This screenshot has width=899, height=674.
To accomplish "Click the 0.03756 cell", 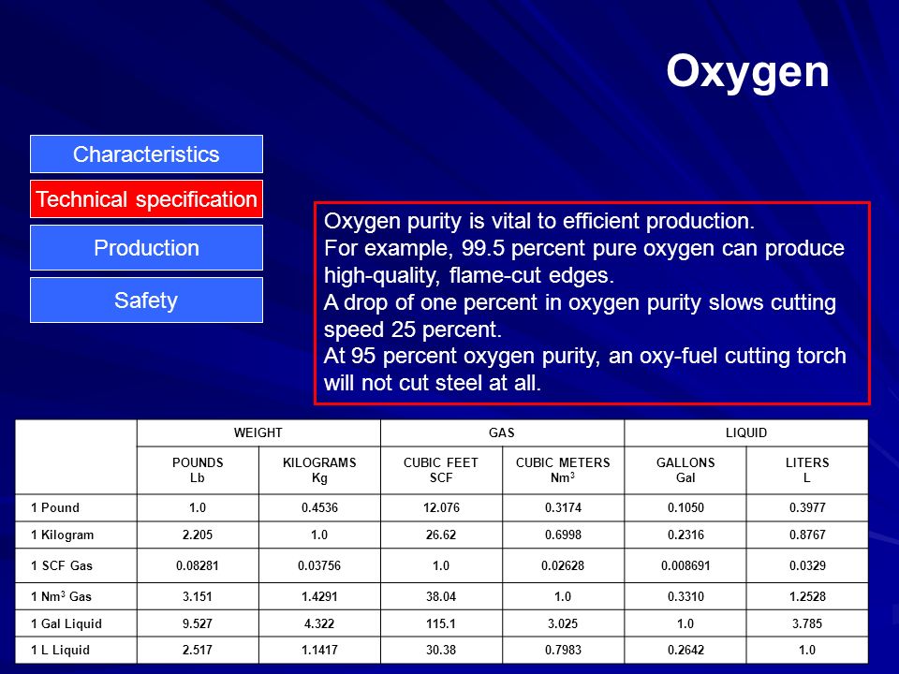I will click(x=319, y=565).
